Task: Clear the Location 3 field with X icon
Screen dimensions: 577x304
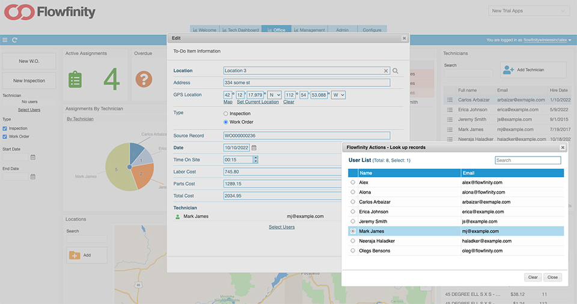Action: tap(386, 71)
